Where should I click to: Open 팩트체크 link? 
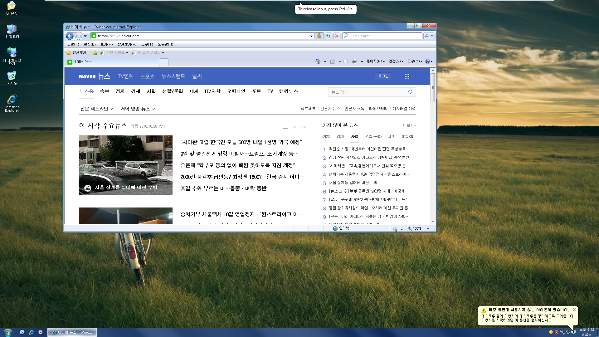pos(308,109)
